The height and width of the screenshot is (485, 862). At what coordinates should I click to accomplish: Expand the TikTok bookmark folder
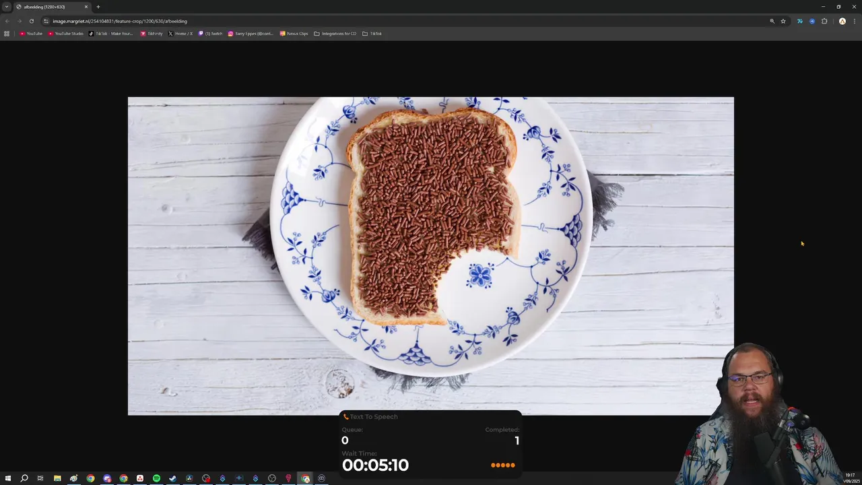click(372, 34)
